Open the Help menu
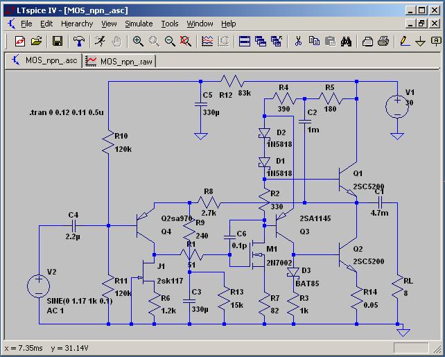The image size is (445, 357). pos(229,24)
